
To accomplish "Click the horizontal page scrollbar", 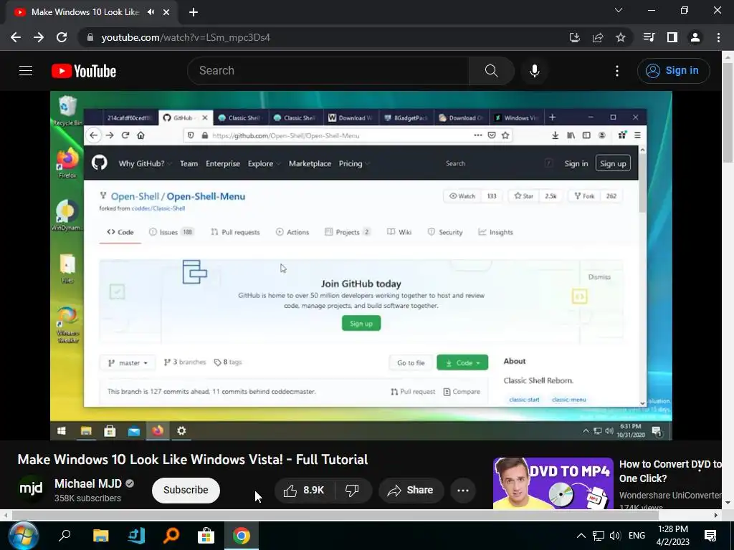I will tap(335, 515).
